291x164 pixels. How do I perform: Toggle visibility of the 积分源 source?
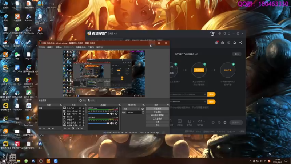tap(80, 117)
